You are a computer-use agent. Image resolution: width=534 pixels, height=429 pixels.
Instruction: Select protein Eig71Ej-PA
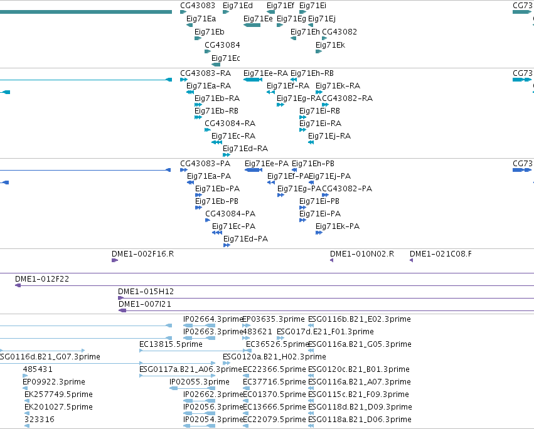(x=329, y=176)
